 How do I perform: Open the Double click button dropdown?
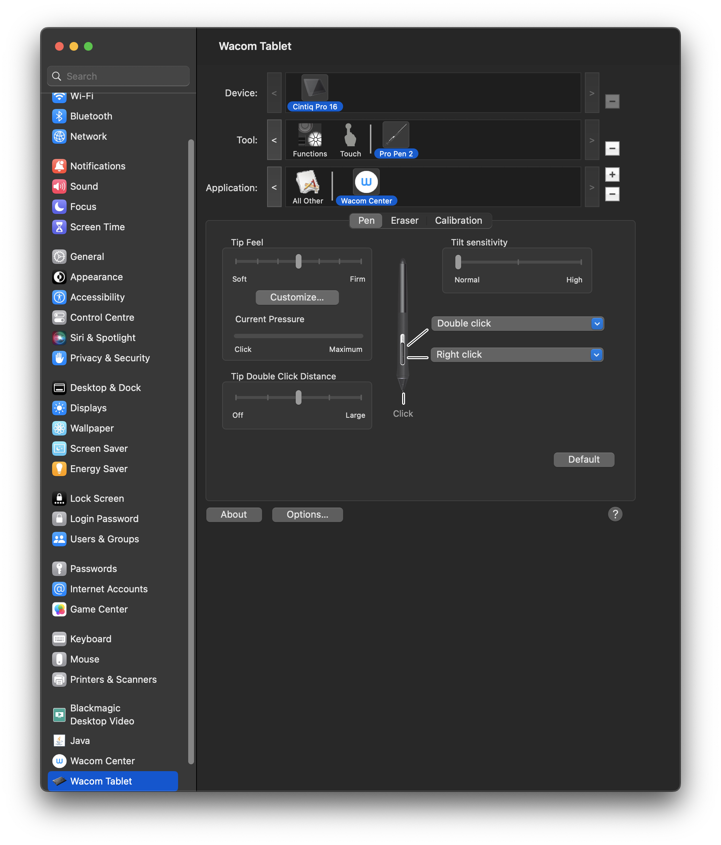coord(517,323)
